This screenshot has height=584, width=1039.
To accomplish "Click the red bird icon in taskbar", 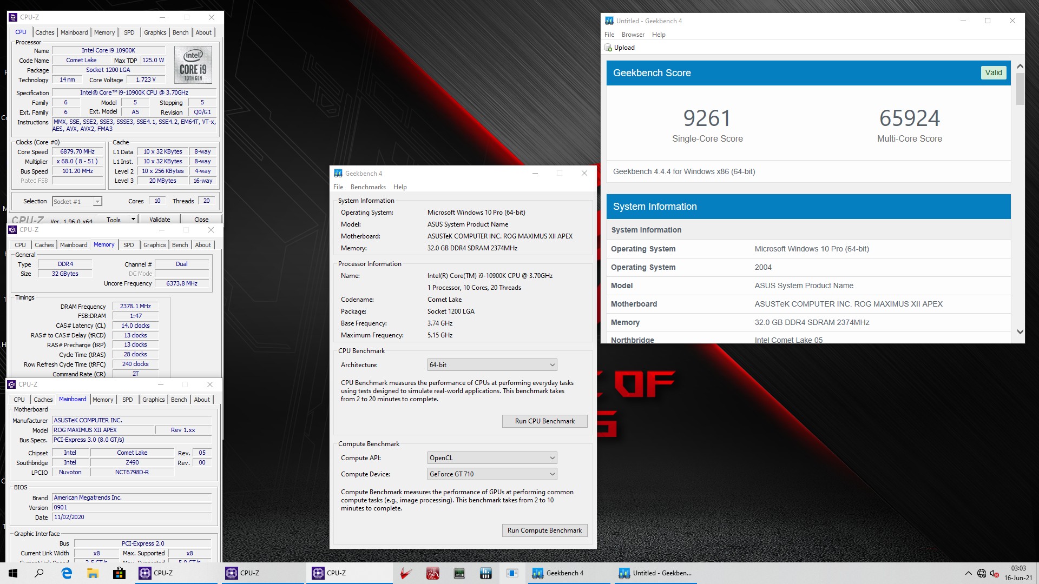I will (406, 573).
